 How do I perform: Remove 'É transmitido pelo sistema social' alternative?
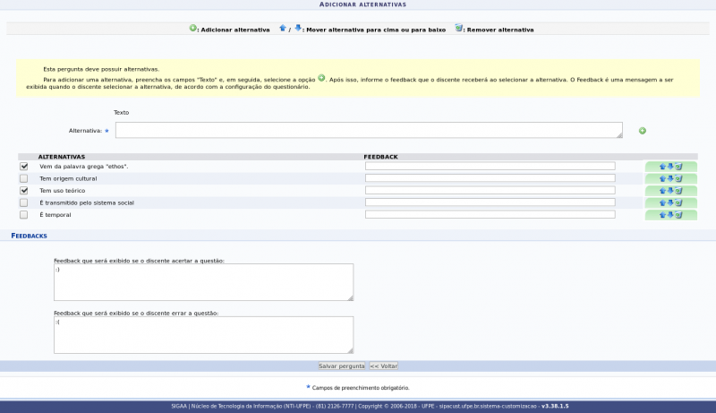(678, 202)
